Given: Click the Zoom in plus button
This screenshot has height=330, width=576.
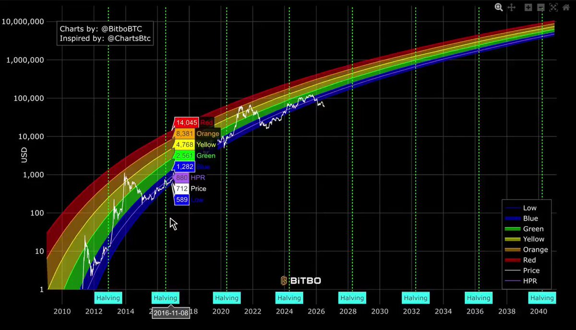Looking at the screenshot, I should click(x=528, y=7).
